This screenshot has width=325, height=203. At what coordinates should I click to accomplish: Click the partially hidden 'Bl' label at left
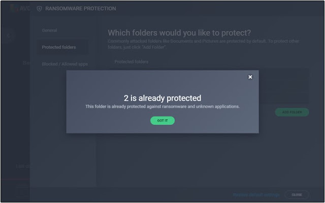26,63
